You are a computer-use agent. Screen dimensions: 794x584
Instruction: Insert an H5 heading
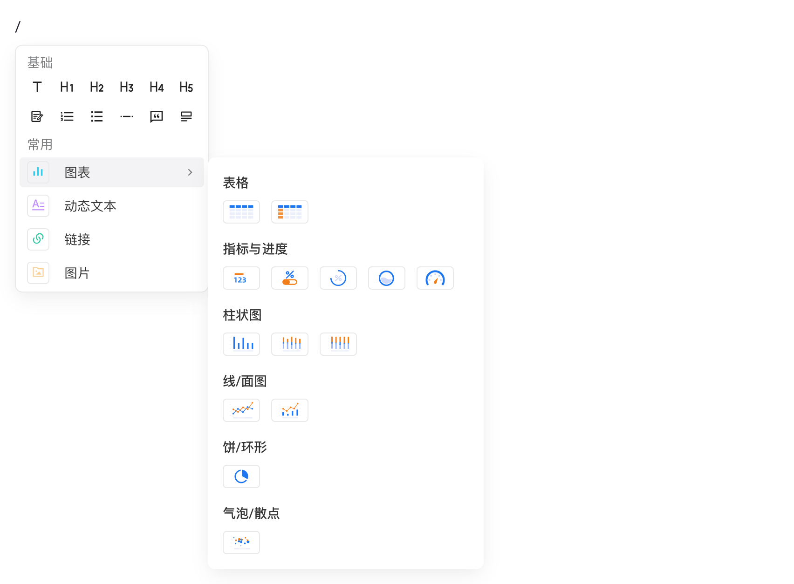pyautogui.click(x=186, y=87)
